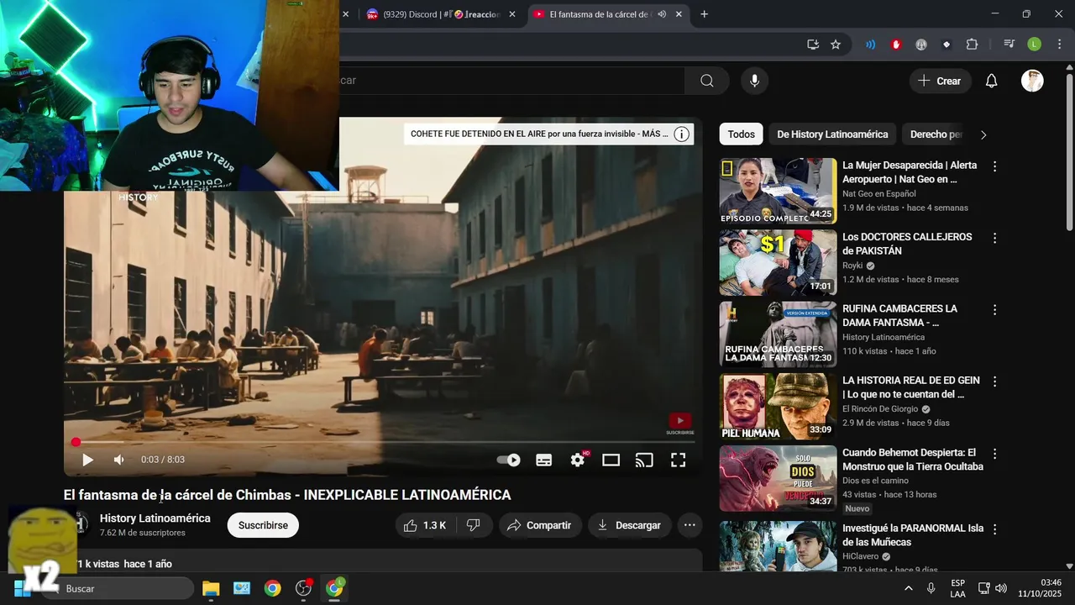The height and width of the screenshot is (605, 1075).
Task: Open OBS Studio from taskbar
Action: (x=303, y=588)
